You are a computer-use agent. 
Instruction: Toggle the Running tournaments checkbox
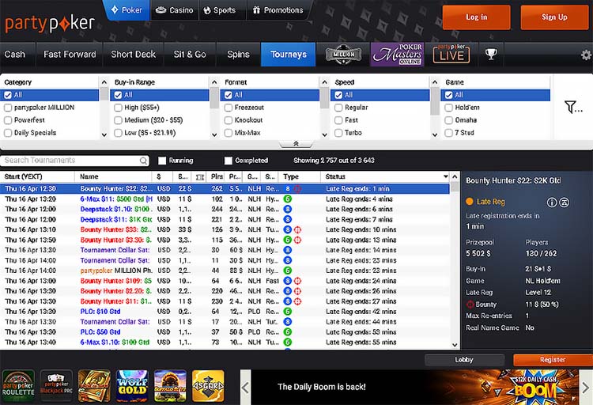pyautogui.click(x=162, y=161)
